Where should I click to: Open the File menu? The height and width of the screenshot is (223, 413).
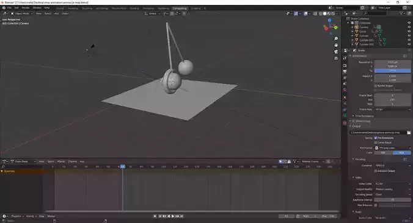pos(10,8)
